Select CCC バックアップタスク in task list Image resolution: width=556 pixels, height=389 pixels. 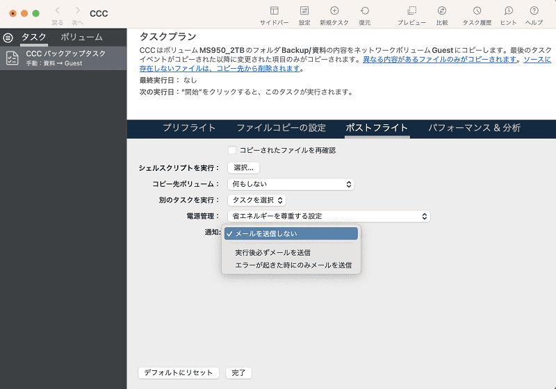click(x=63, y=58)
